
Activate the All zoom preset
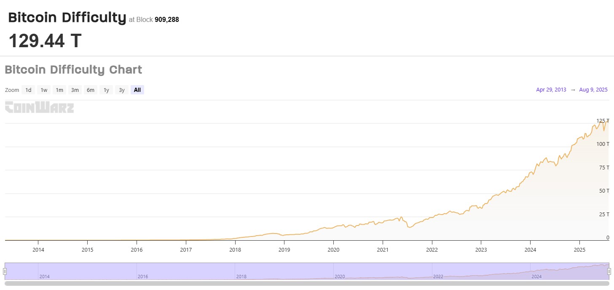[137, 90]
